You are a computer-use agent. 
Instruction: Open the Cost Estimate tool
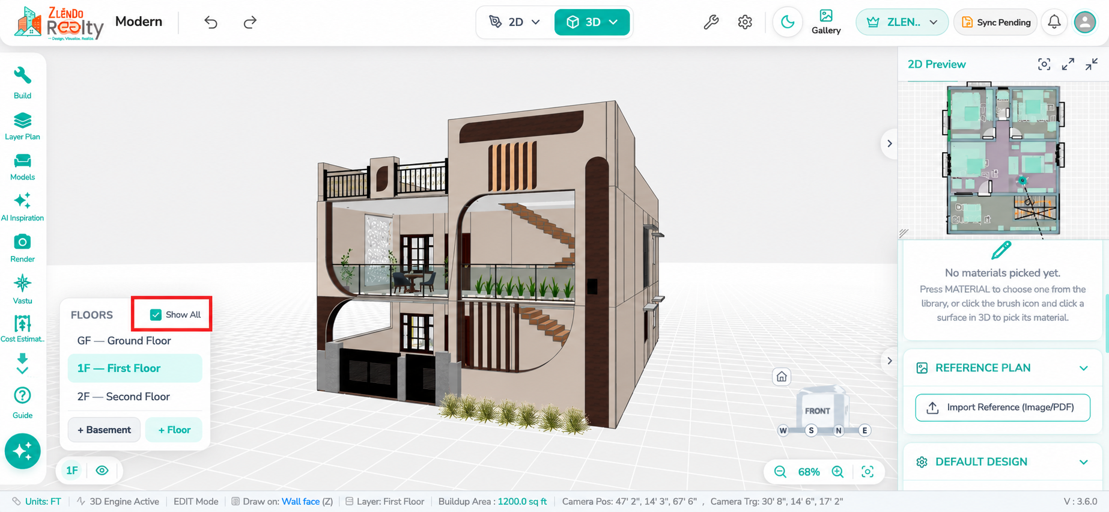click(22, 329)
